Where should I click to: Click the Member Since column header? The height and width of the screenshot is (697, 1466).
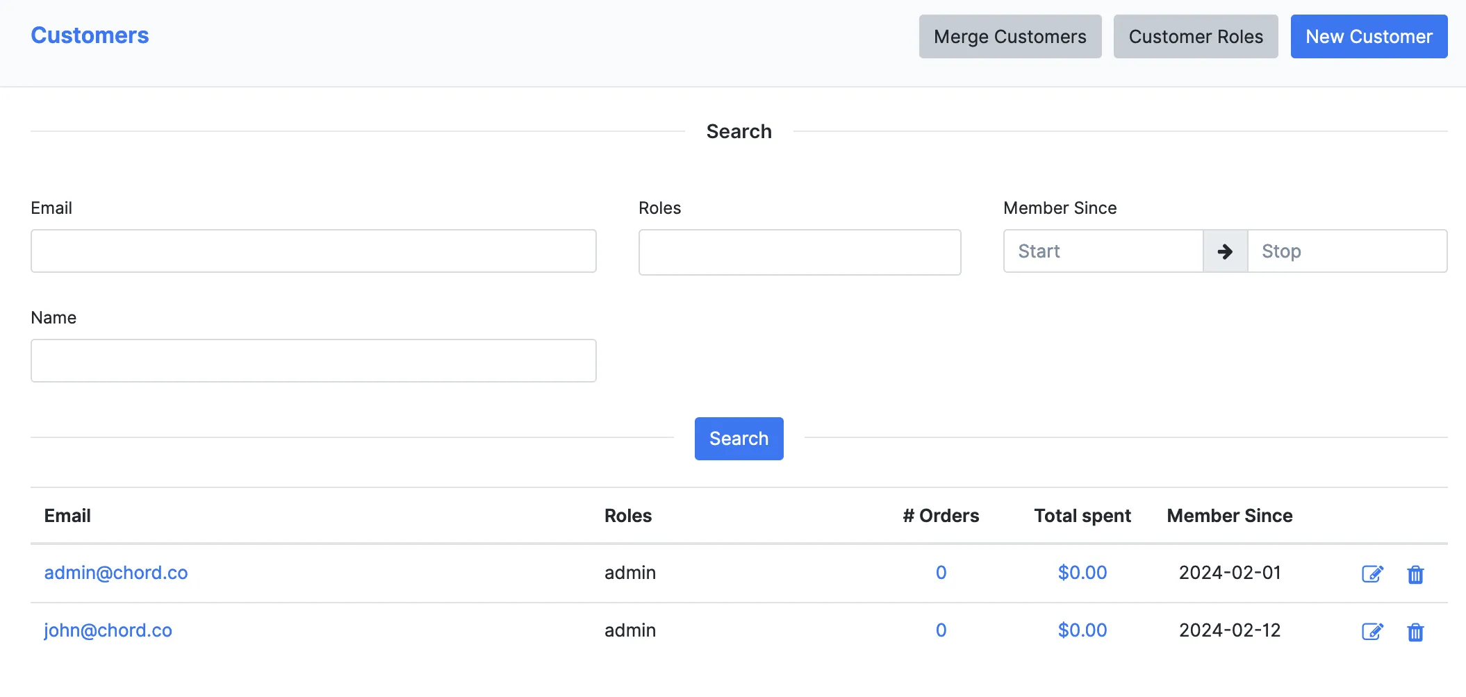[x=1230, y=516]
